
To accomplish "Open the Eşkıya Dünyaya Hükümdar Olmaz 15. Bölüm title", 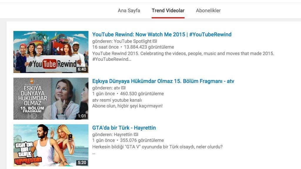I will click(x=163, y=81).
